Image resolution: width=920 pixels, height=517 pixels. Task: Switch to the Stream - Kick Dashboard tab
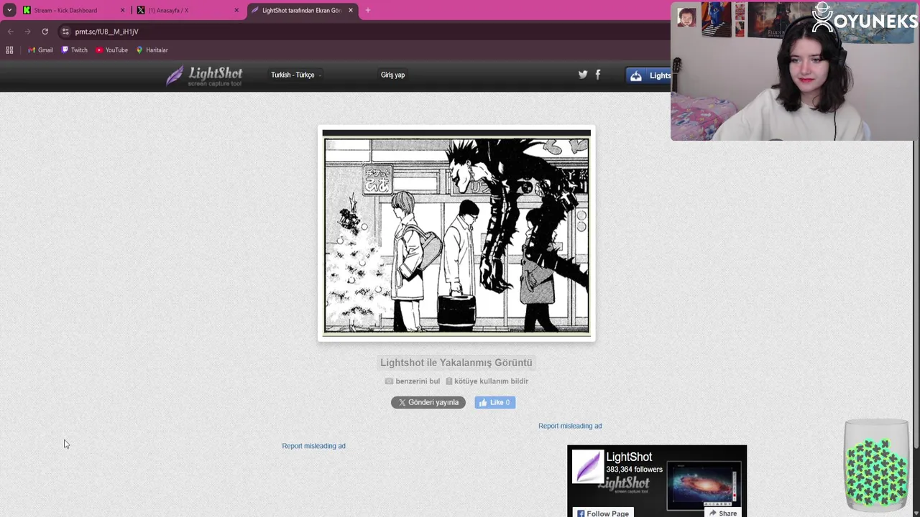pos(65,10)
